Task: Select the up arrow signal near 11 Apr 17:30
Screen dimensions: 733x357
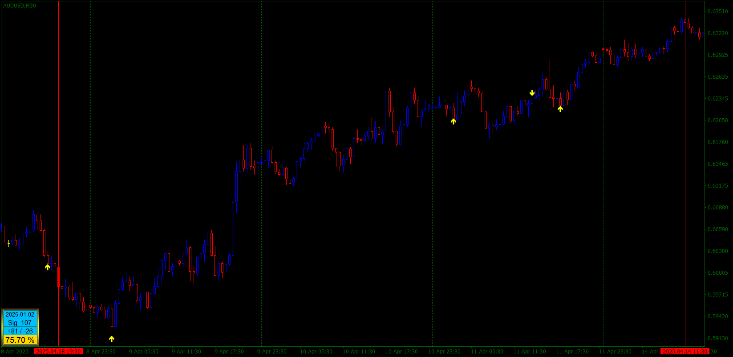Action: 560,108
